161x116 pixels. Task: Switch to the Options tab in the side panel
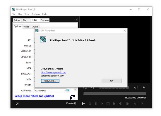pyautogui.click(x=45, y=20)
